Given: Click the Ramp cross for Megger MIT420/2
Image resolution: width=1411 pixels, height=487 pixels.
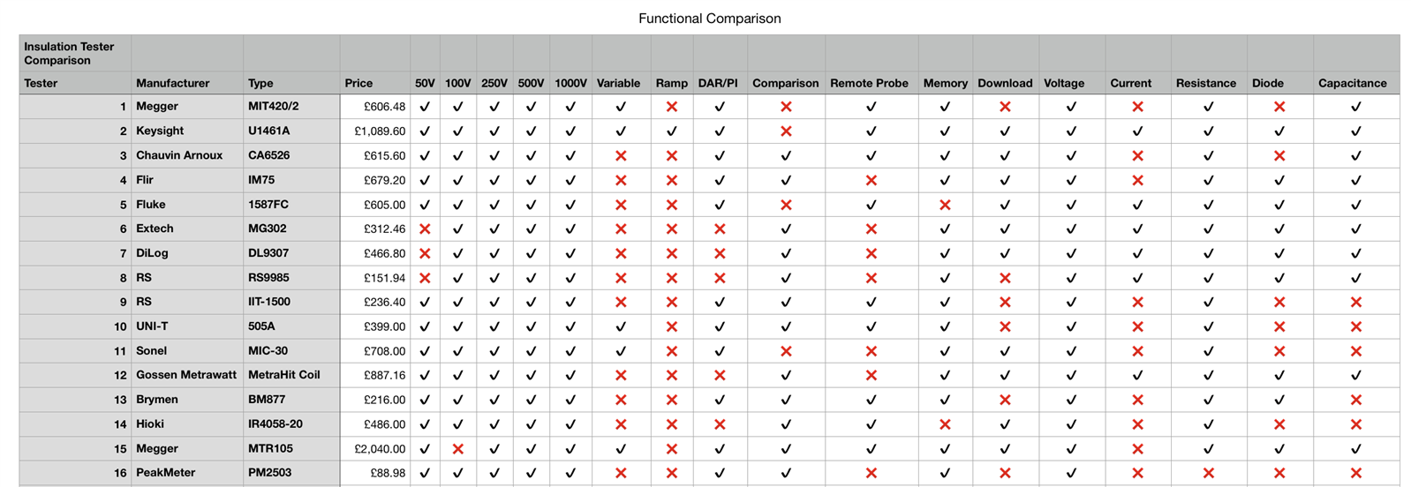Looking at the screenshot, I should click(672, 107).
